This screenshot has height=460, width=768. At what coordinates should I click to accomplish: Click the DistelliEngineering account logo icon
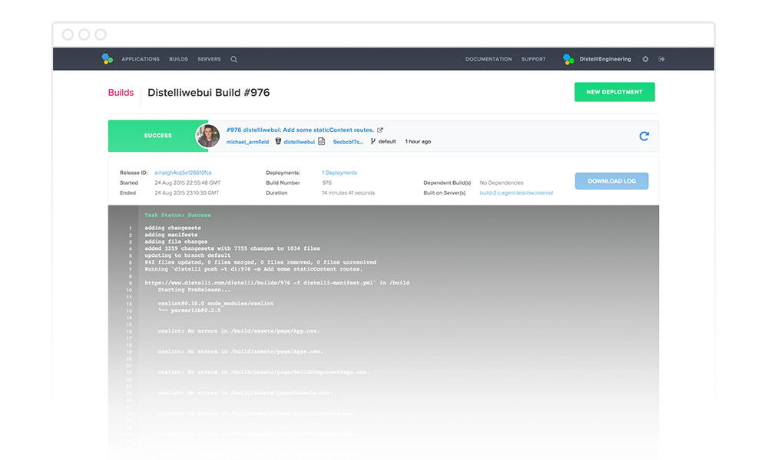(568, 59)
